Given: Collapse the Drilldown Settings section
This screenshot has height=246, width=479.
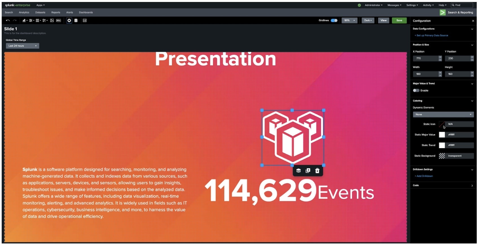Looking at the screenshot, I should 472,170.
